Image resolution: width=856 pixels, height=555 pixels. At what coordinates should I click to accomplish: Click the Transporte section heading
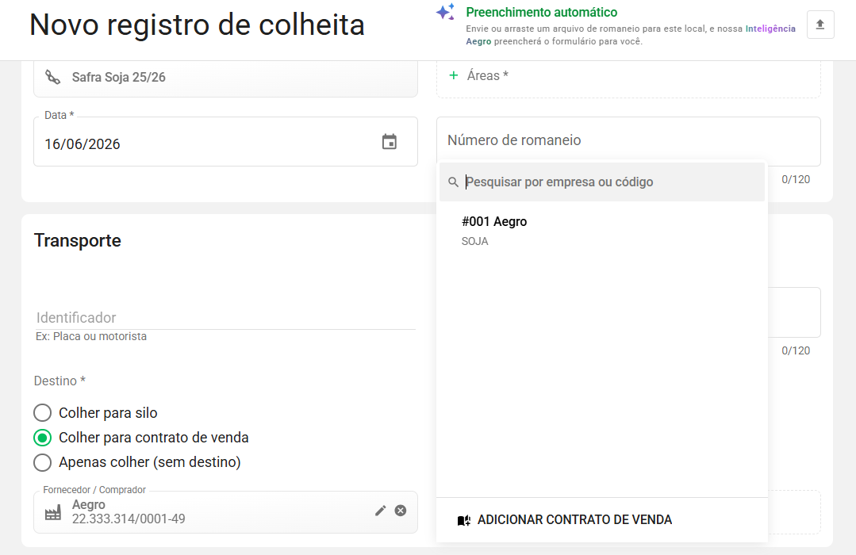pyautogui.click(x=78, y=241)
